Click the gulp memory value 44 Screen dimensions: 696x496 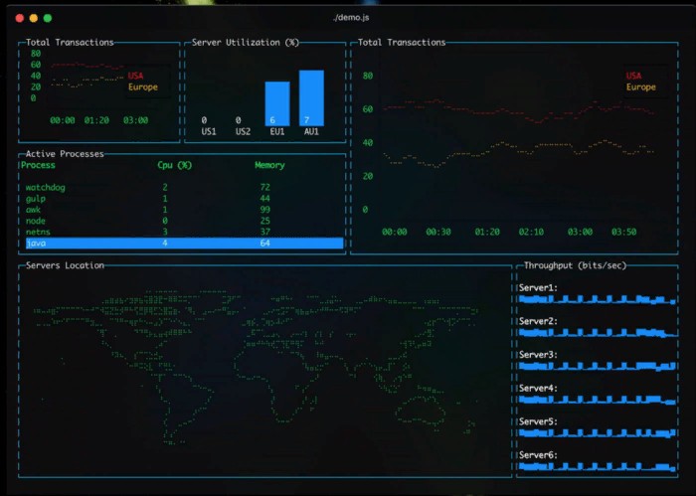click(x=265, y=199)
